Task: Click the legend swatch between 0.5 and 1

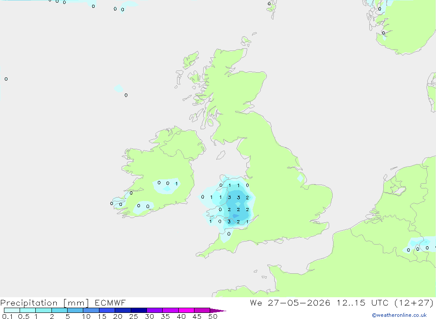Action: 28,310
